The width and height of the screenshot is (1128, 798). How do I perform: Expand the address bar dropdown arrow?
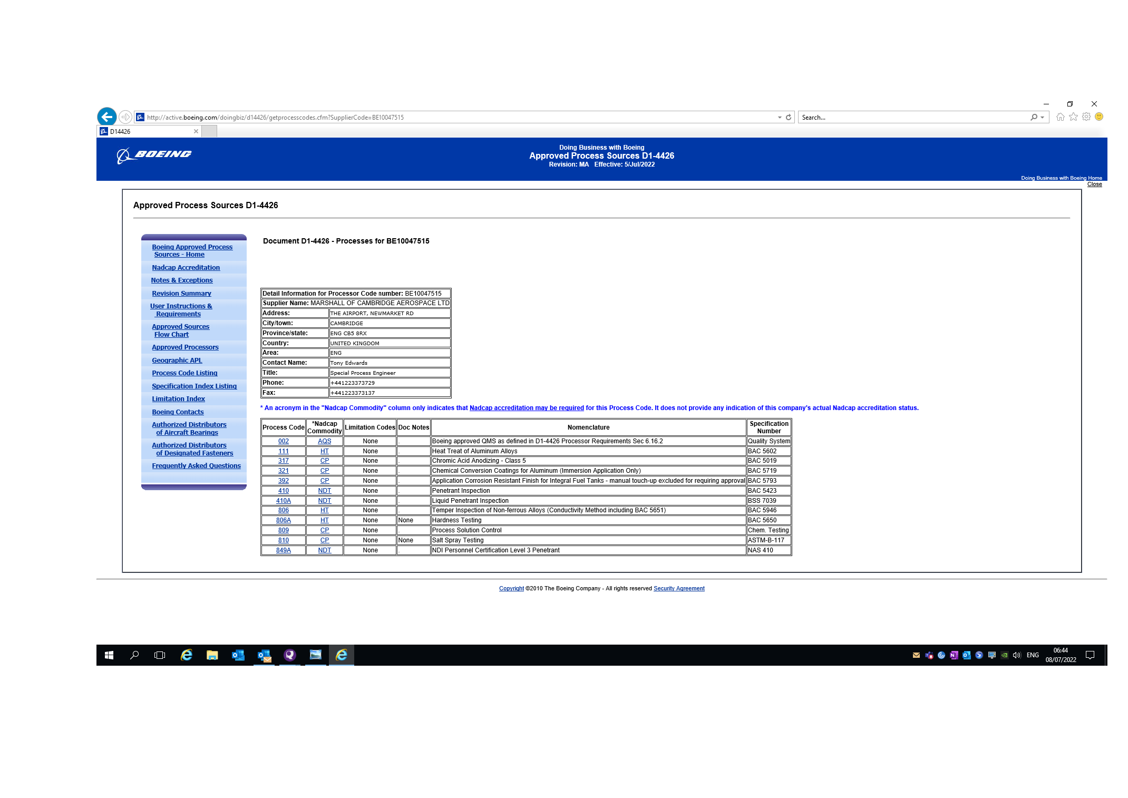(x=780, y=118)
